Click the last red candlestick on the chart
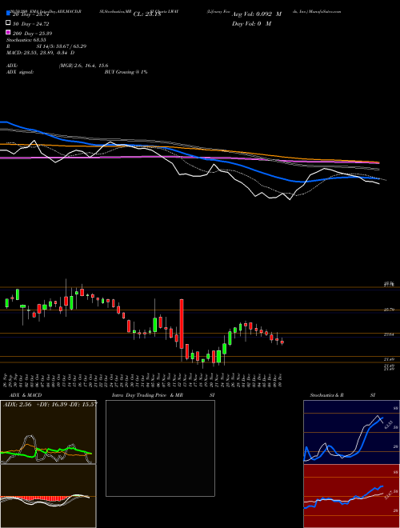The width and height of the screenshot is (400, 528). click(282, 342)
